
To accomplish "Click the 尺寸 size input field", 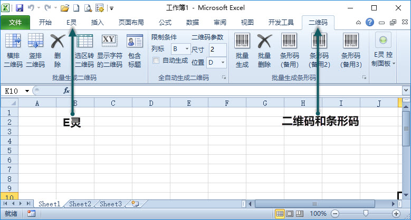I will (x=217, y=49).
